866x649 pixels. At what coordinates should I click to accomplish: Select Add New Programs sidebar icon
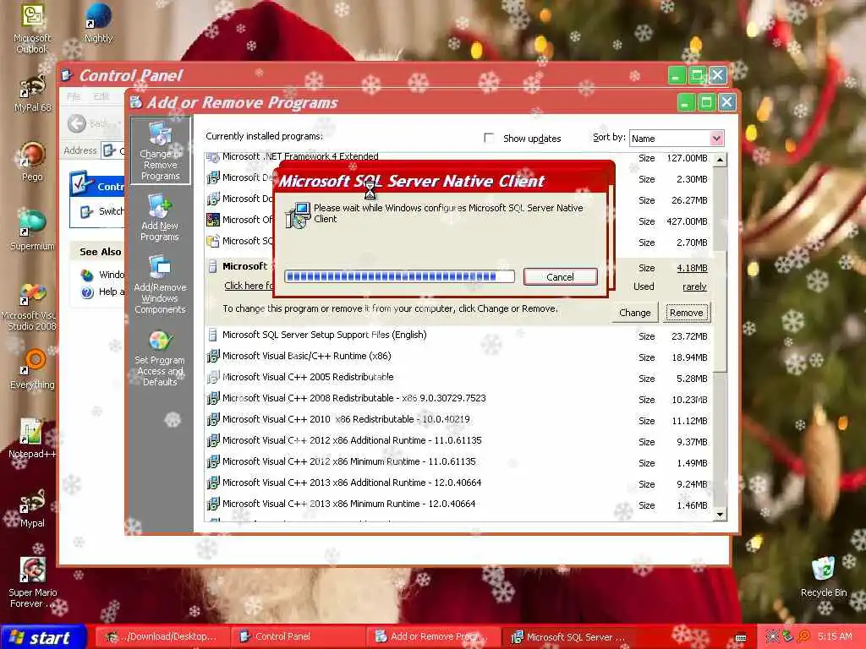point(160,217)
